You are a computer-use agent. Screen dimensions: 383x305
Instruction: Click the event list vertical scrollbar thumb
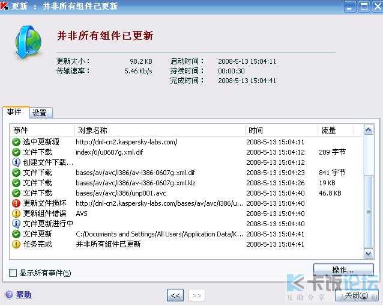click(368, 212)
